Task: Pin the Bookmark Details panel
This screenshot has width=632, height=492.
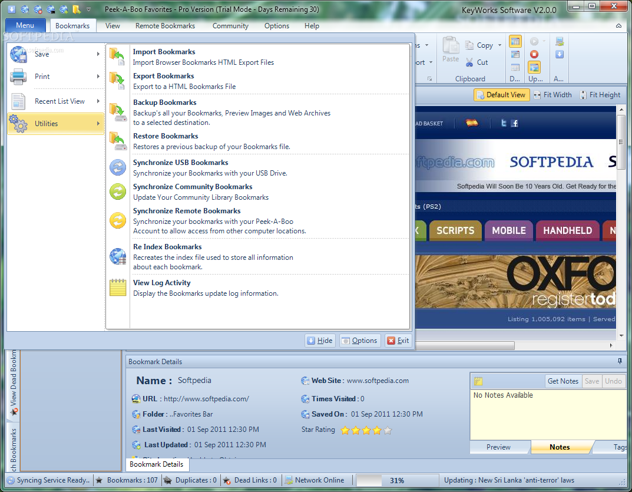Action: (x=620, y=361)
